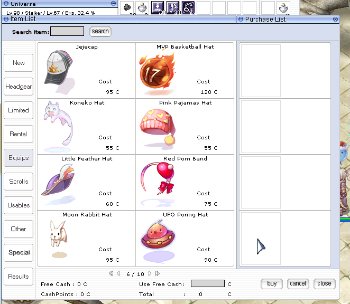Viewport: 350px width, 304px height.
Task: Close the Purchase List window
Action: (335, 19)
